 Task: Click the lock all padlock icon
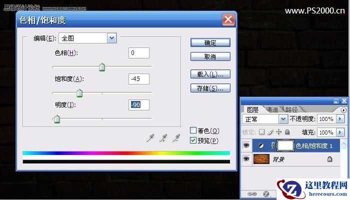(287, 132)
